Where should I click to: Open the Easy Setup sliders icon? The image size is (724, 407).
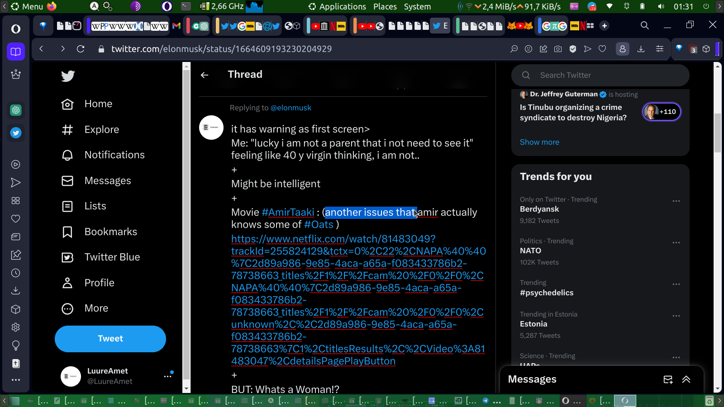pos(660,49)
